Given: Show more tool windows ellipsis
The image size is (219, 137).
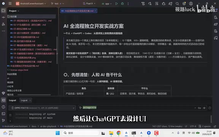Looking at the screenshot, I should pos(3,31).
